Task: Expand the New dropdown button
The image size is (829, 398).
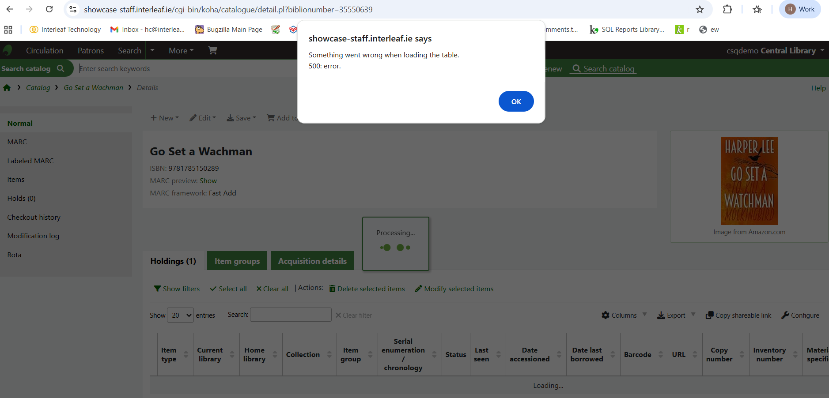Action: pos(165,118)
